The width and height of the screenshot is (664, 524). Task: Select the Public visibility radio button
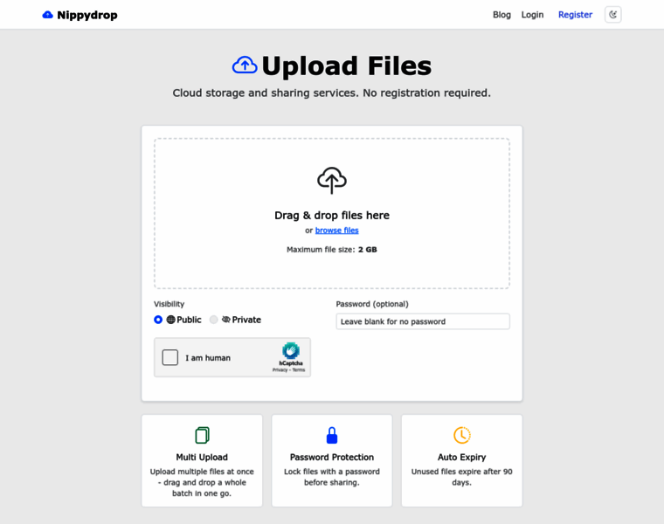(158, 320)
